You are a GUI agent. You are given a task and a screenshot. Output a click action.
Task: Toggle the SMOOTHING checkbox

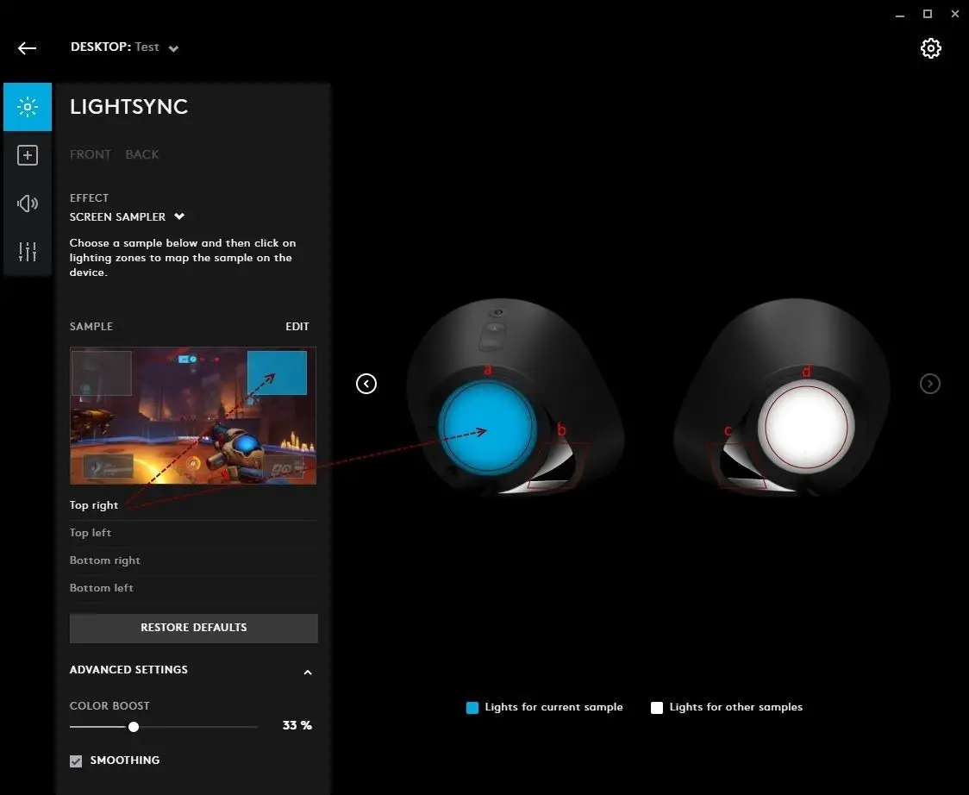click(76, 761)
